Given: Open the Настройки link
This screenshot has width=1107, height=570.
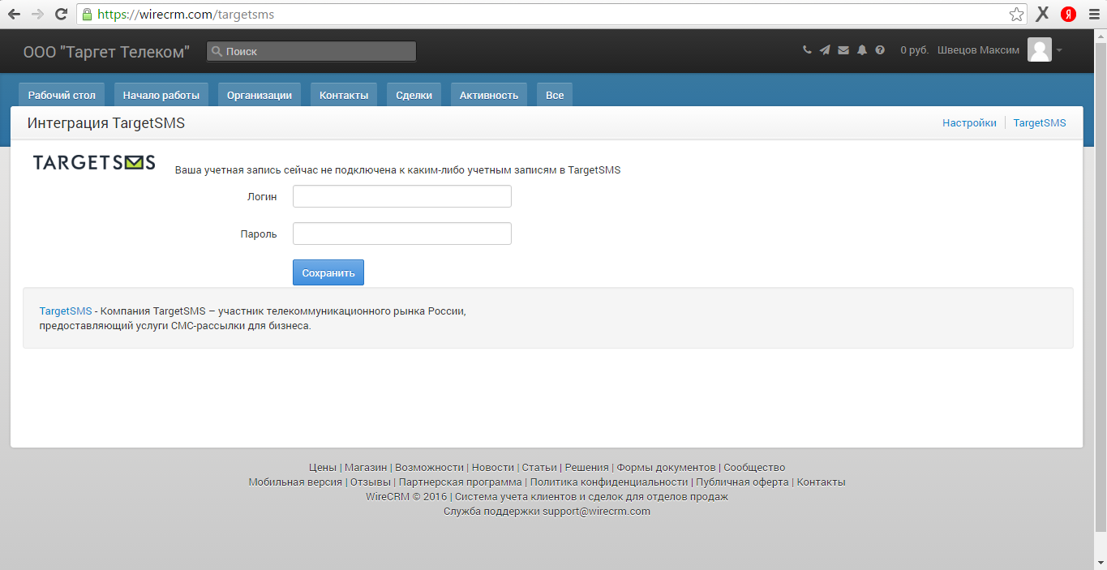Looking at the screenshot, I should [x=969, y=123].
